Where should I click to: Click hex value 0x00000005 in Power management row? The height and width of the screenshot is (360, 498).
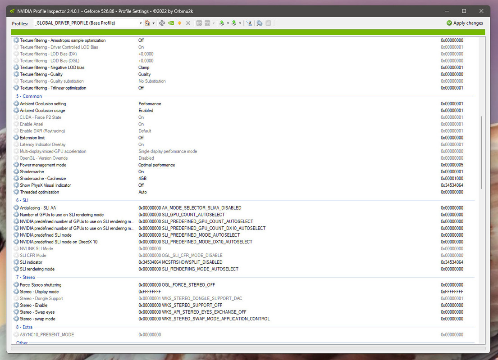(x=452, y=165)
